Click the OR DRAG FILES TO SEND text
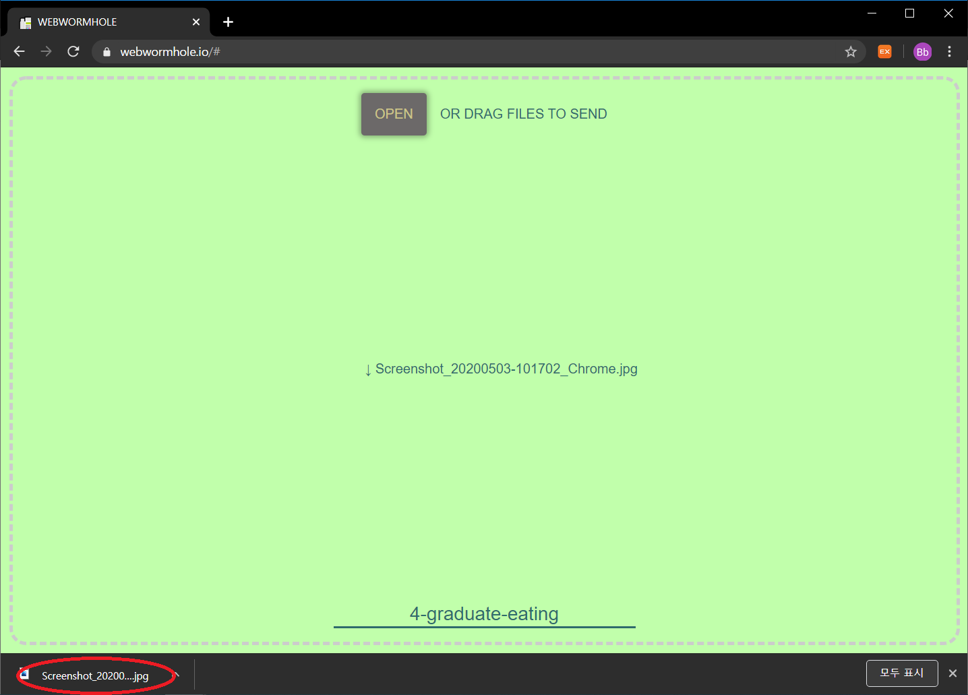Viewport: 968px width, 695px height. pyautogui.click(x=524, y=114)
